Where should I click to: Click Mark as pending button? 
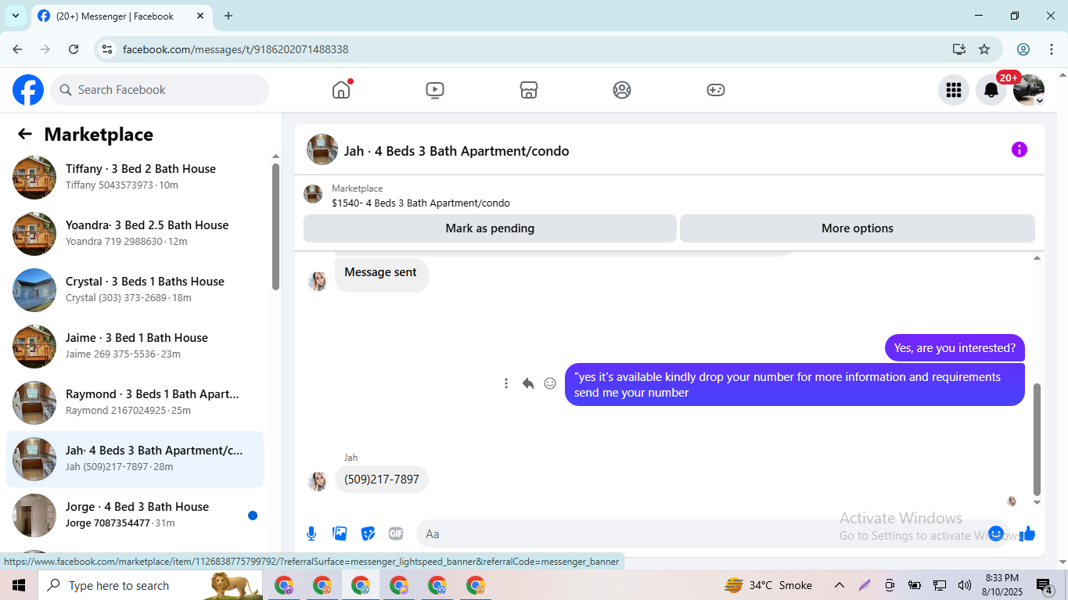(490, 228)
